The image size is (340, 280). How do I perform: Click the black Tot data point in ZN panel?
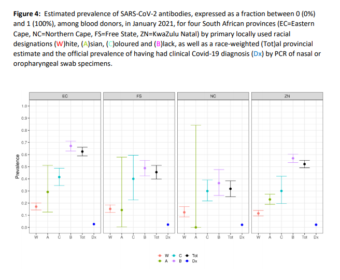(304, 164)
